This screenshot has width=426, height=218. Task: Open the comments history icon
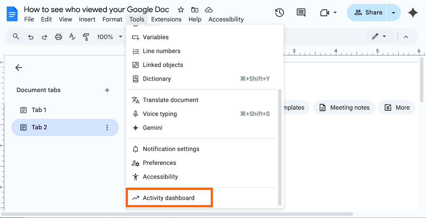click(301, 12)
